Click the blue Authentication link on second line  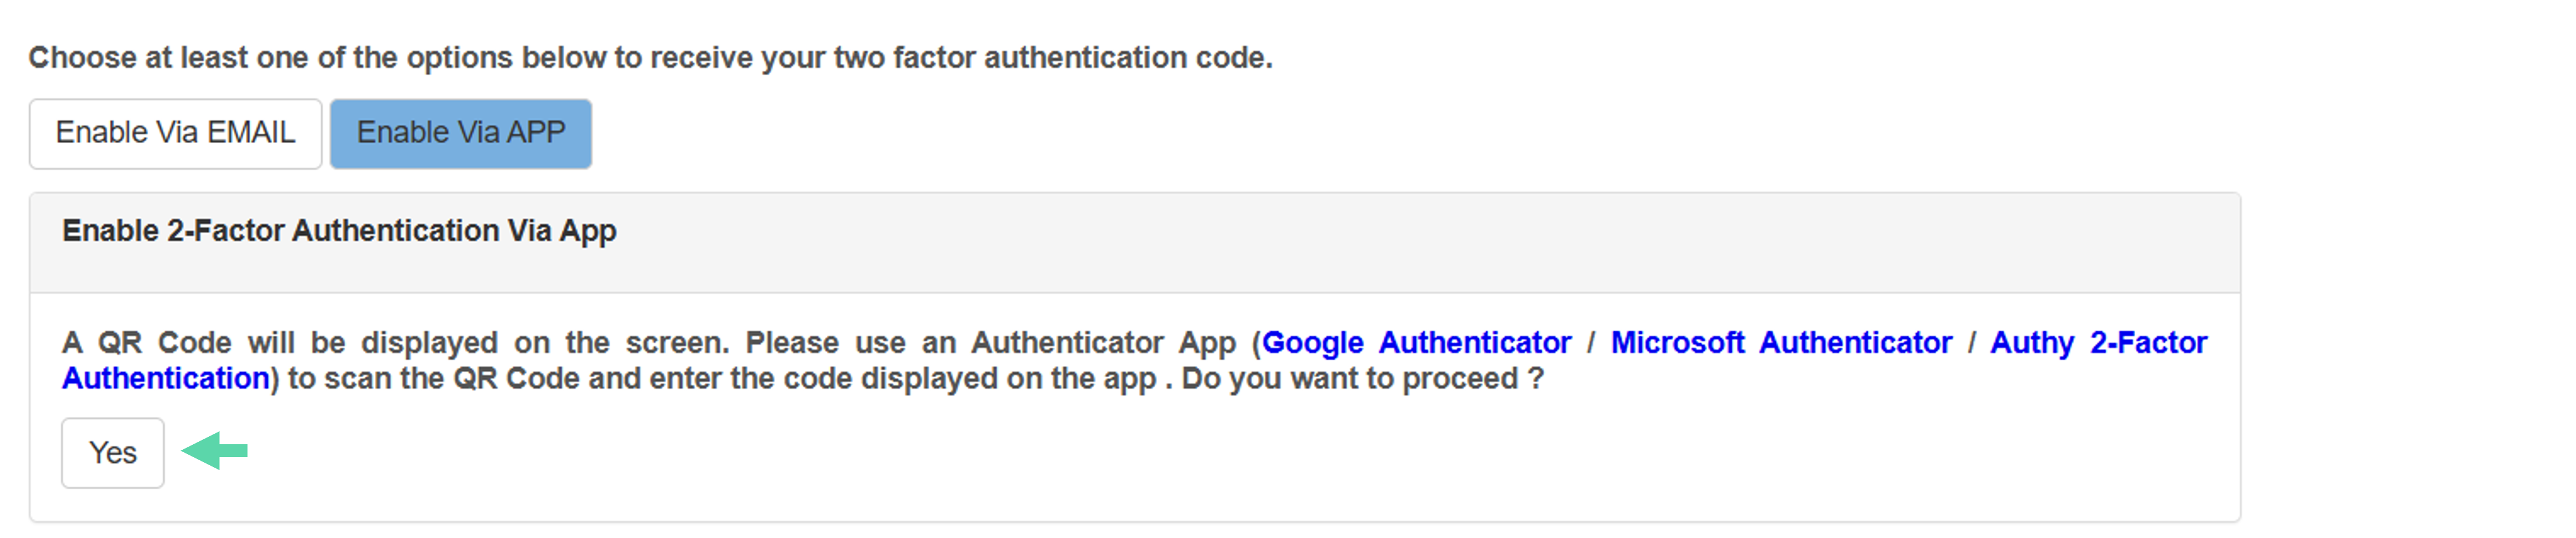pyautogui.click(x=166, y=379)
